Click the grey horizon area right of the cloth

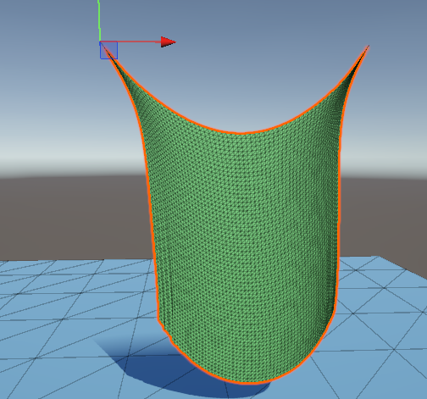coord(384,214)
